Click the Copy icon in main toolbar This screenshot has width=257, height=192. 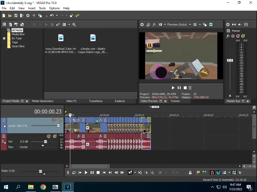[40, 15]
